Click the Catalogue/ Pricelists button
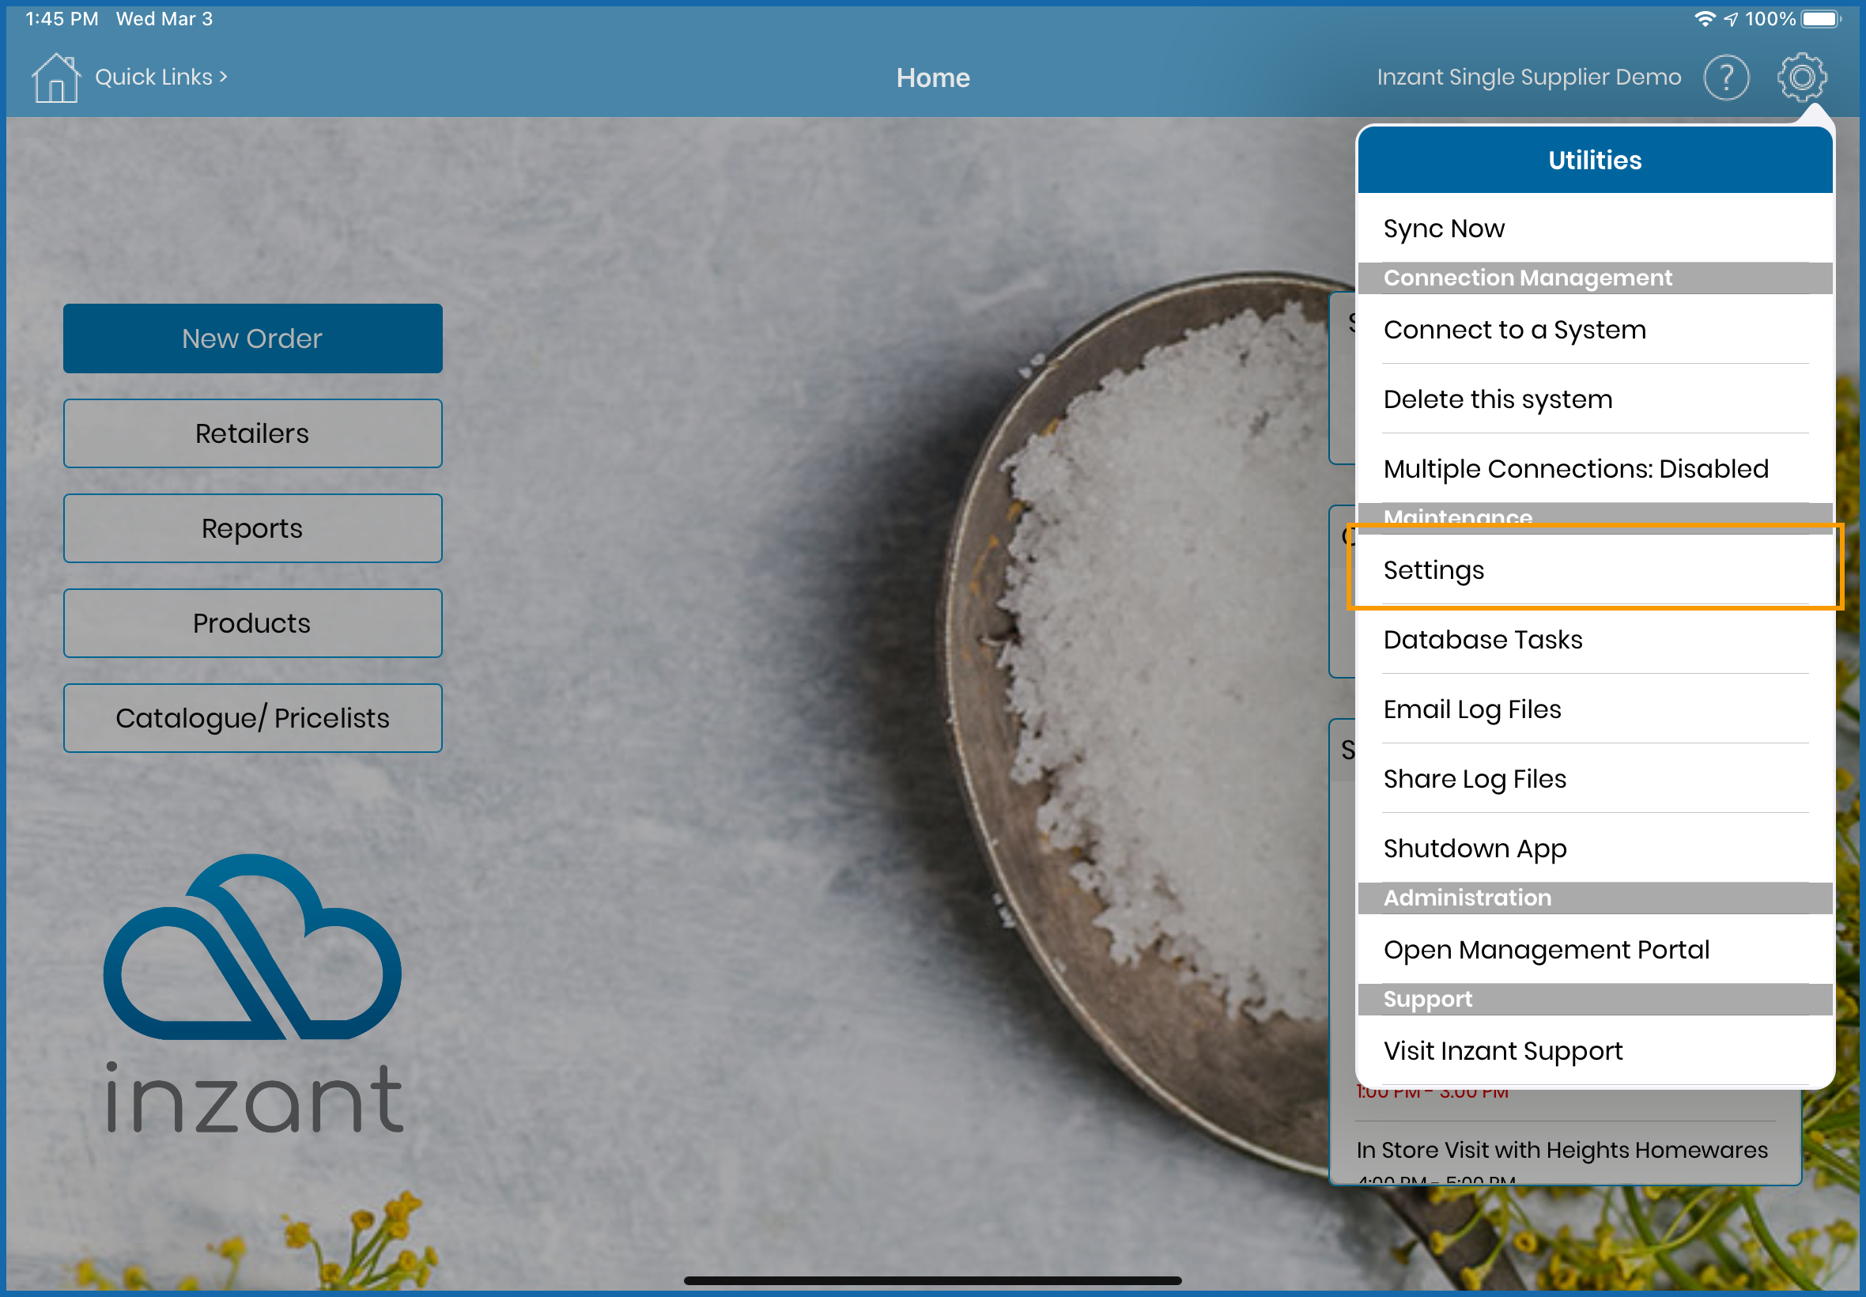1866x1297 pixels. pos(253,717)
